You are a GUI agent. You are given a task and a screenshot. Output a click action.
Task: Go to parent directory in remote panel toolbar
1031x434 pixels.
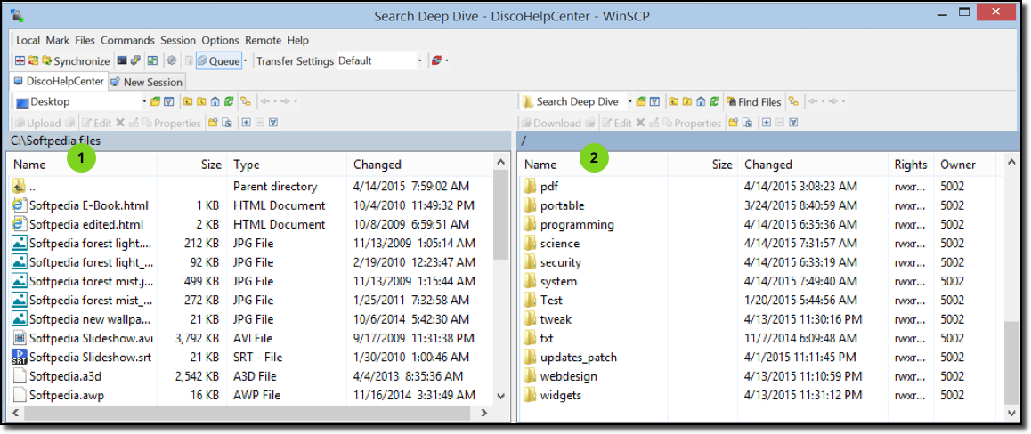[x=674, y=101]
